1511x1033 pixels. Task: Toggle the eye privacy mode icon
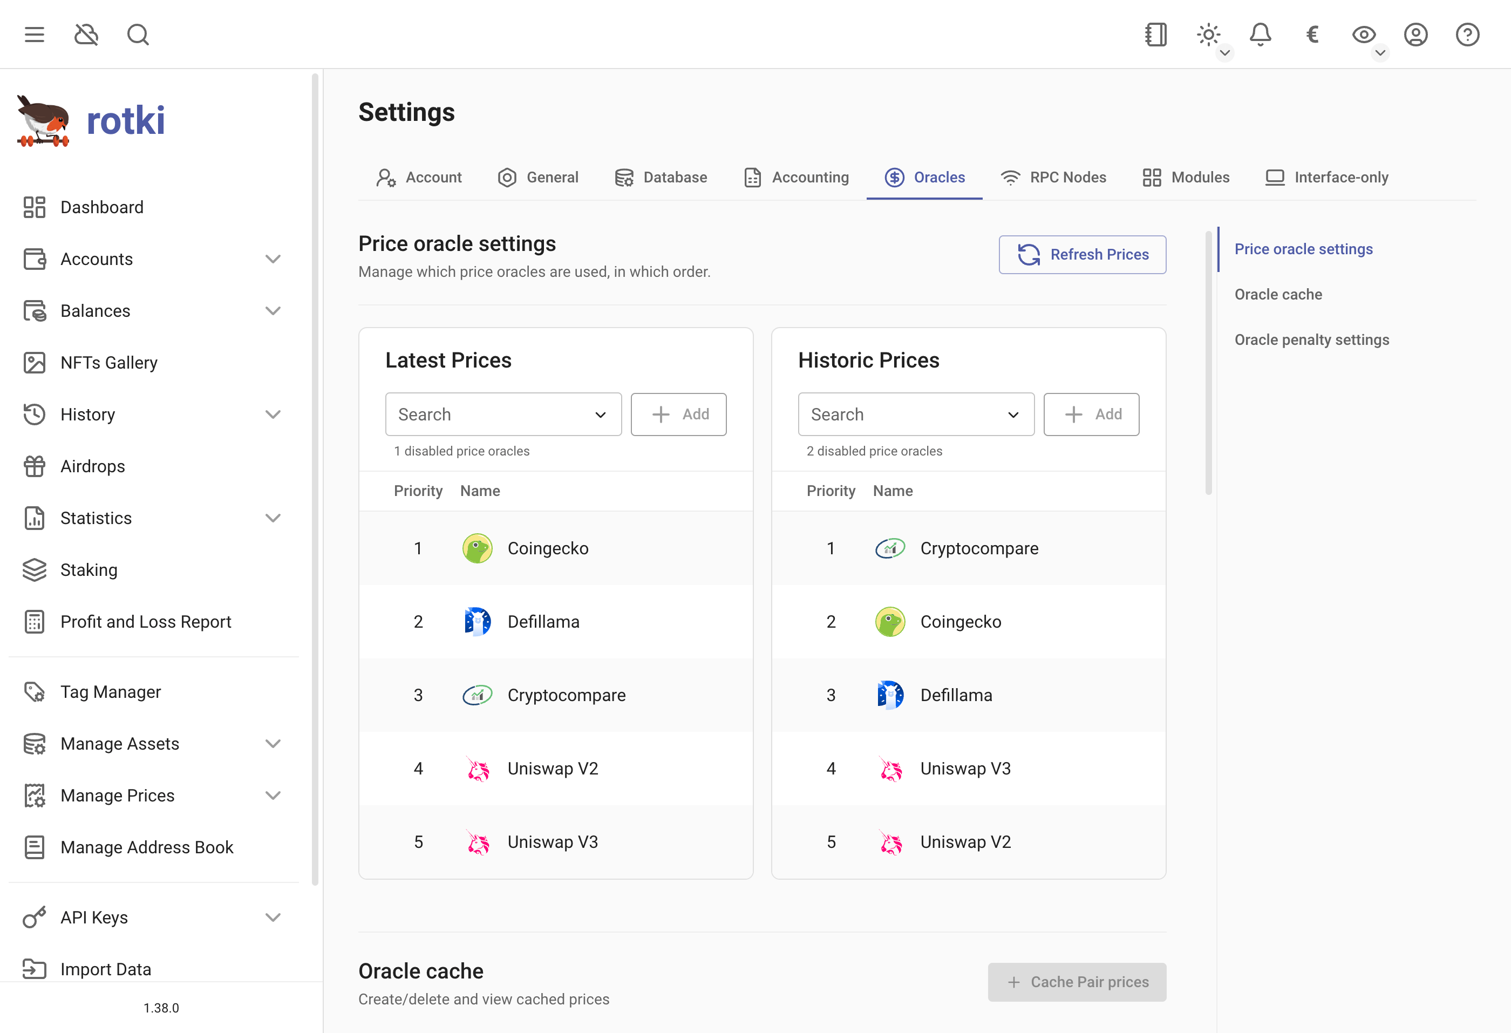(1364, 35)
